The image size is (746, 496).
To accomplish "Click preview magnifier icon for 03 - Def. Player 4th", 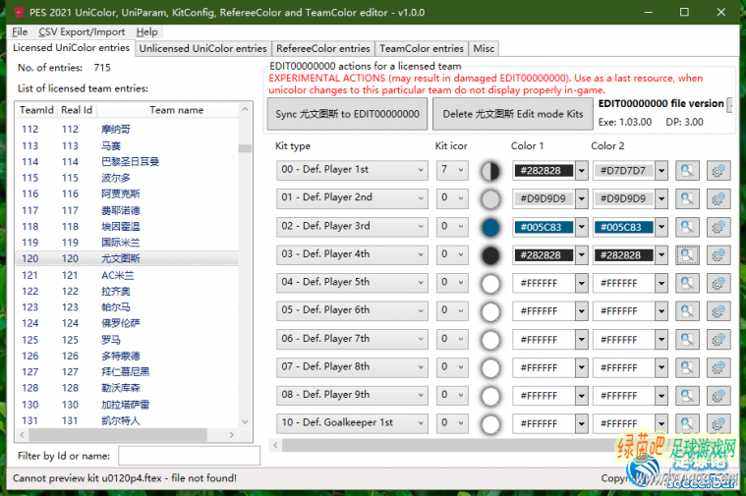I will pyautogui.click(x=687, y=255).
